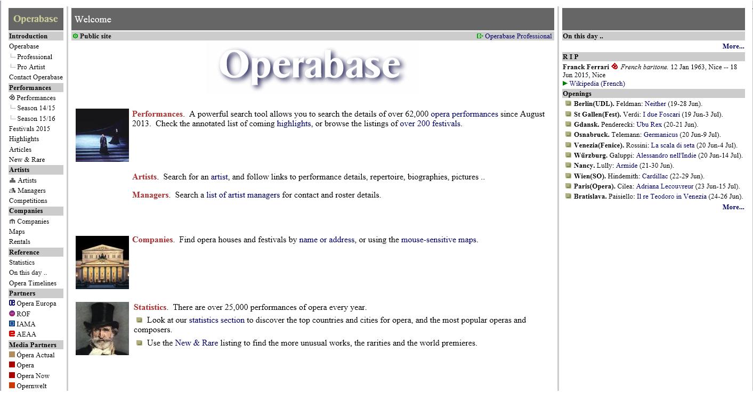The width and height of the screenshot is (753, 402).
Task: Click the green icon before Operabase Professional
Action: click(480, 36)
